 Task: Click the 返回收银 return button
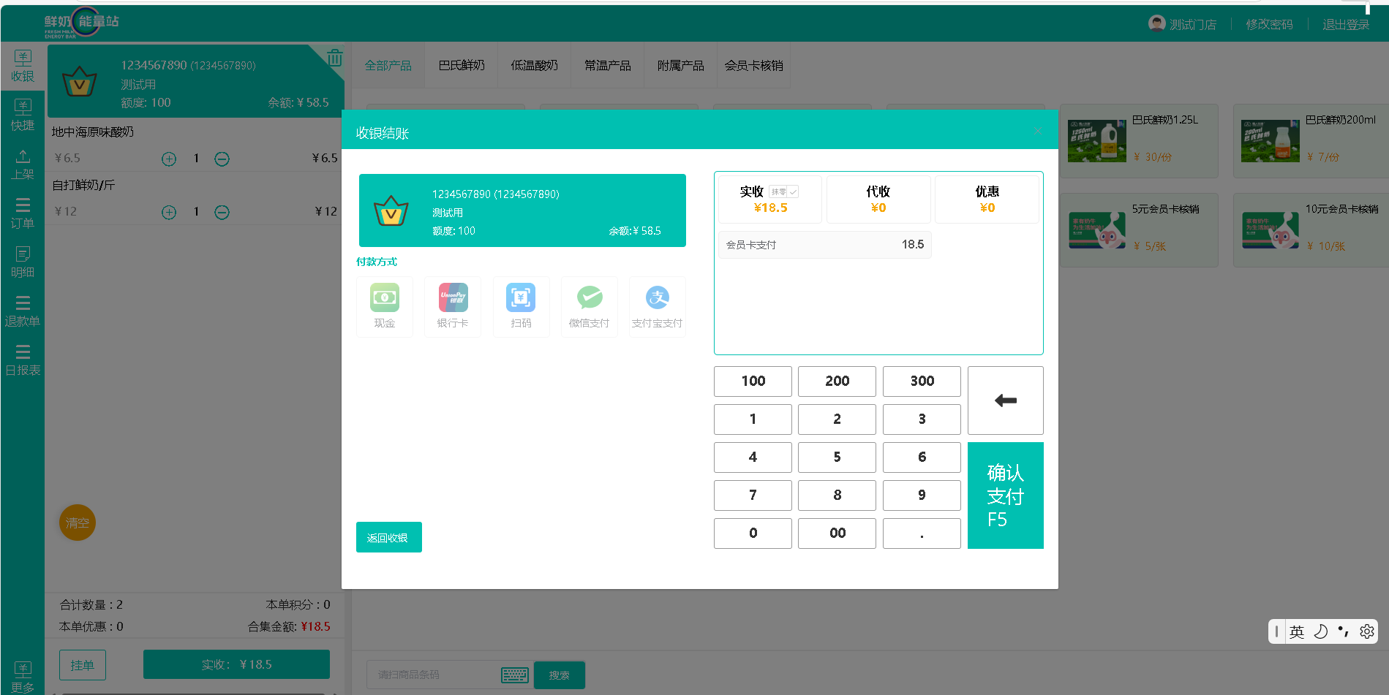388,537
